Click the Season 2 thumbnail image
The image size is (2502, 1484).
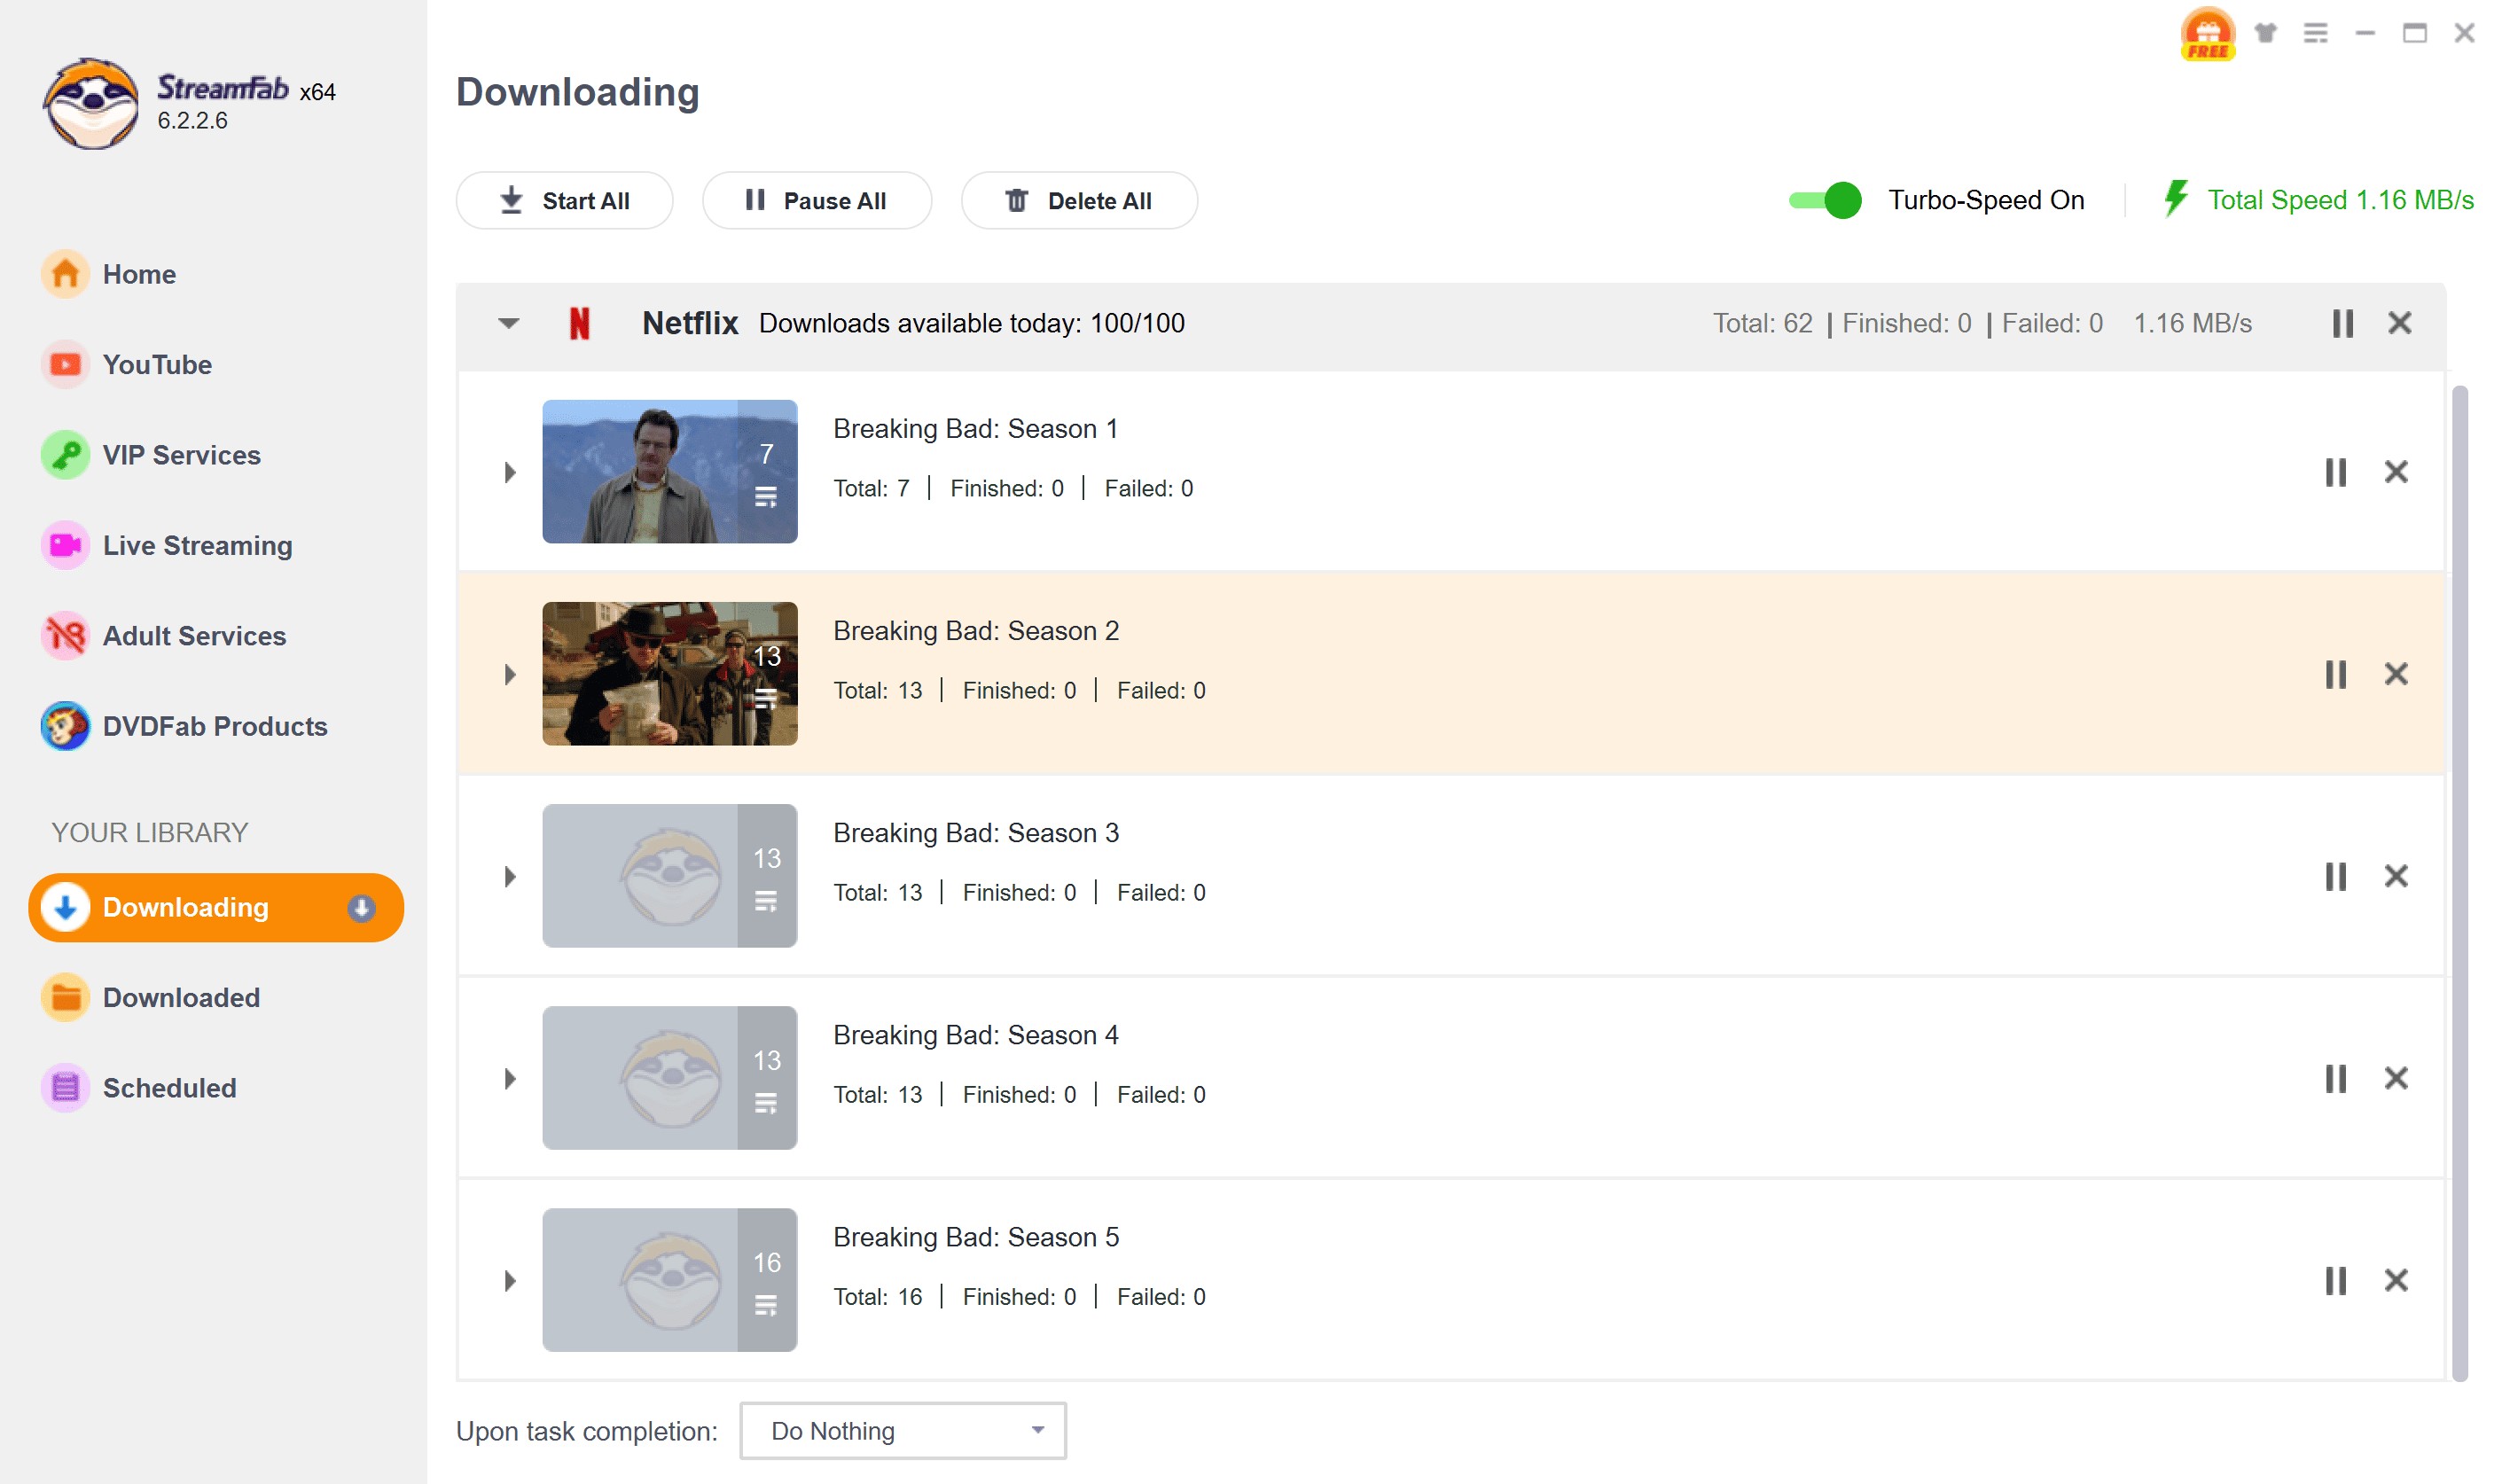click(669, 674)
